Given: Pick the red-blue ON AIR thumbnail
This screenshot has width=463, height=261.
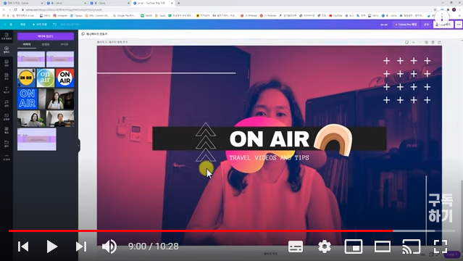Looking at the screenshot, I should point(64,78).
